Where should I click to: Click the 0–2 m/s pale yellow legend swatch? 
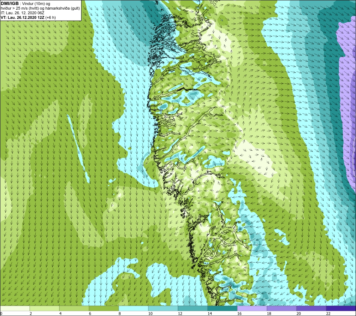point(15,309)
